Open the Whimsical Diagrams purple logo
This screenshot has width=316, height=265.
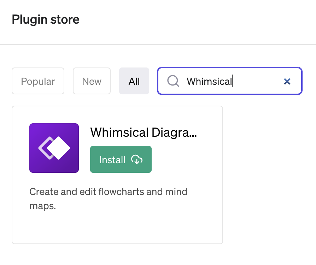[x=54, y=148]
